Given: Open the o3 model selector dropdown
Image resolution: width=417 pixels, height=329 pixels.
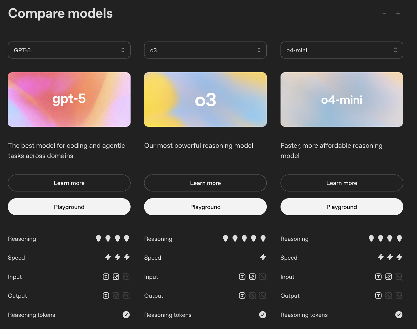Looking at the screenshot, I should (x=205, y=50).
